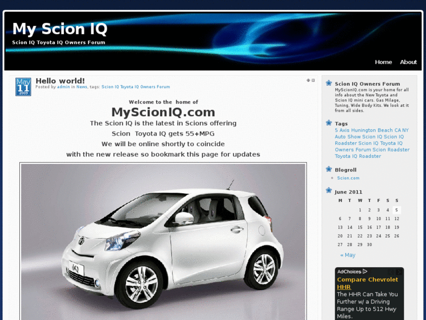Click the May 11 2009 date badge
Viewport: 426px width, 320px height.
pyautogui.click(x=23, y=87)
